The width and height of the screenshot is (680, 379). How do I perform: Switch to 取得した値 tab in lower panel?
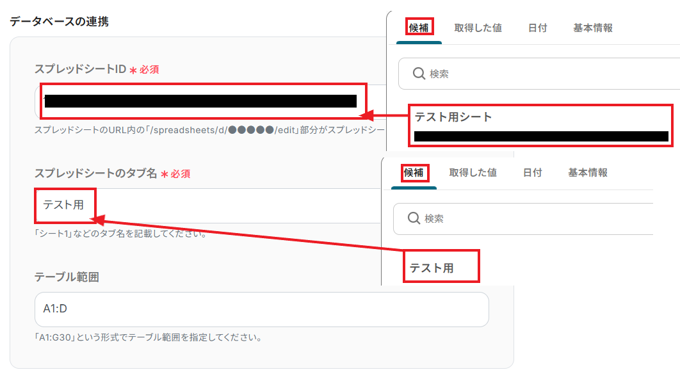click(x=473, y=173)
